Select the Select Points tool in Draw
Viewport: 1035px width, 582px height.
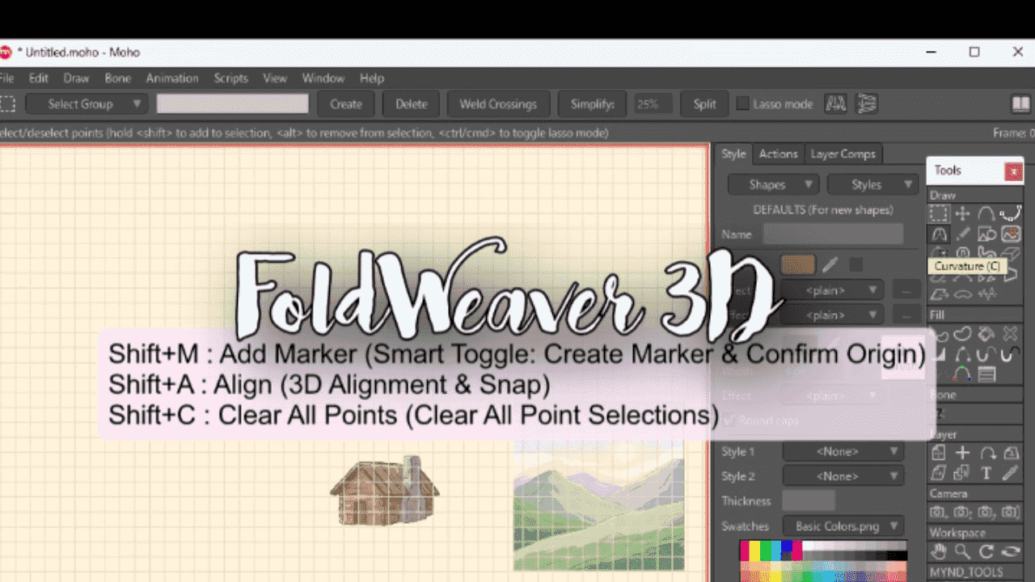(x=939, y=213)
